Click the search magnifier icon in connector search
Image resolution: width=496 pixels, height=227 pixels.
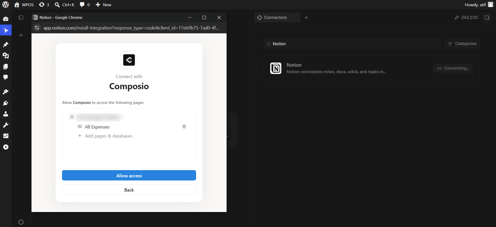(269, 44)
